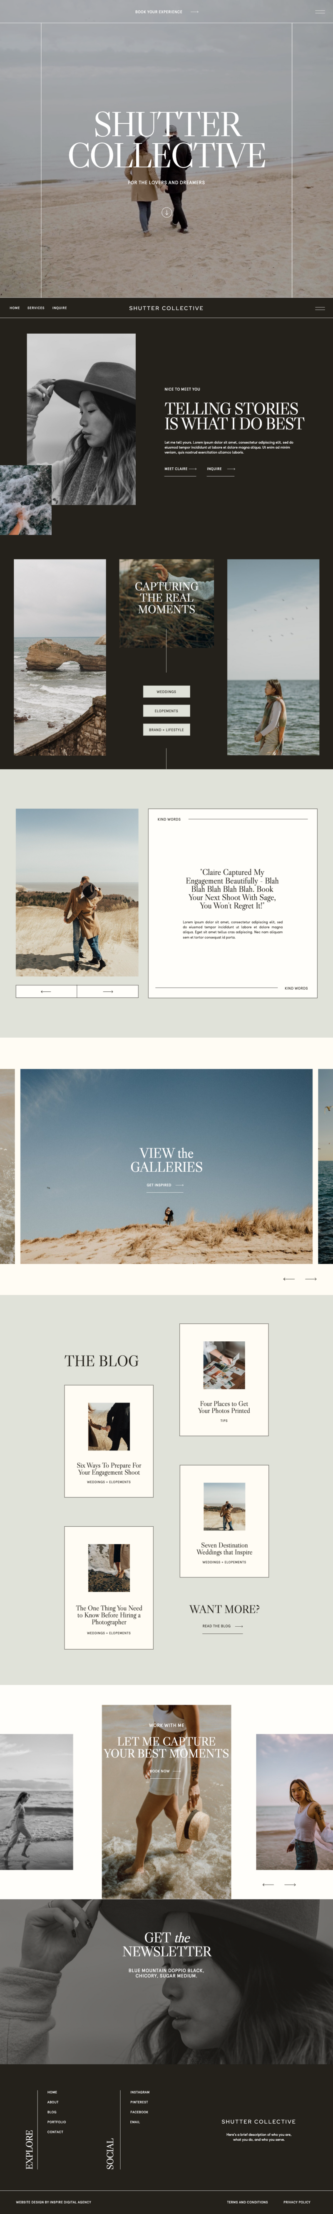Go to Home in dark nav bar
The image size is (333, 2214).
[15, 308]
